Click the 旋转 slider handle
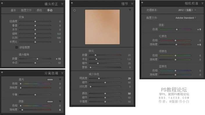Screen dimensions: 205x115 [x=35, y=34]
